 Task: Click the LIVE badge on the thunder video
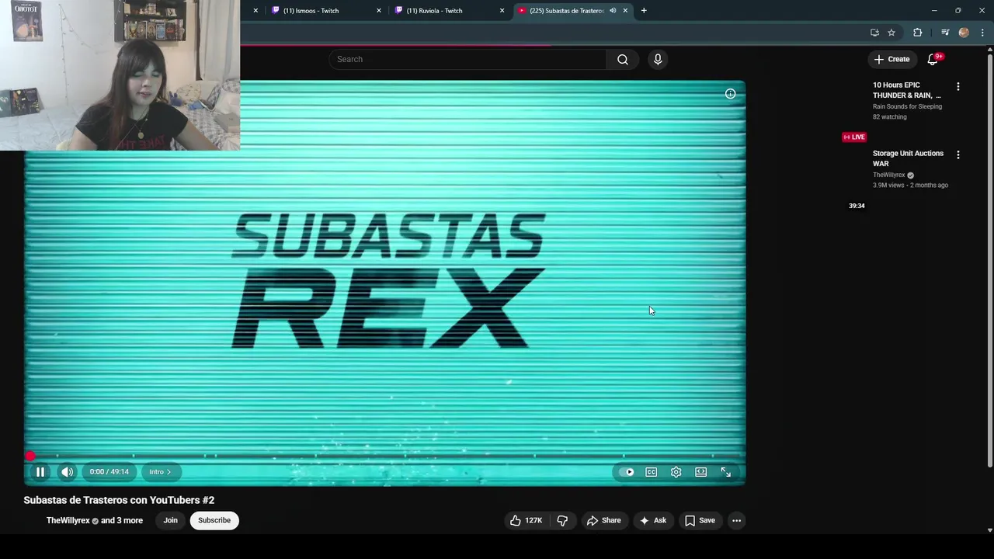click(x=854, y=137)
